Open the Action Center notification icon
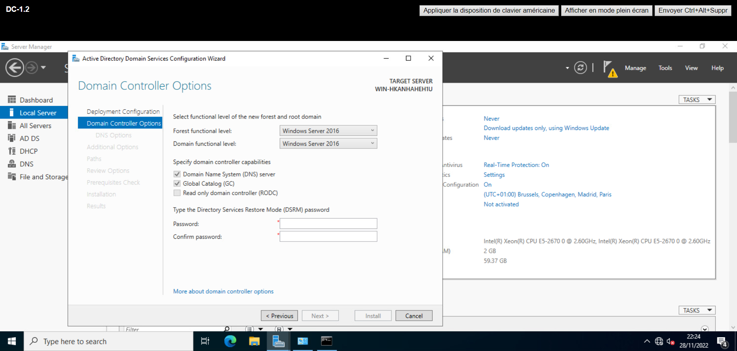 722,342
